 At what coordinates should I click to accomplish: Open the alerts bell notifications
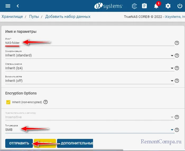click(x=156, y=6)
